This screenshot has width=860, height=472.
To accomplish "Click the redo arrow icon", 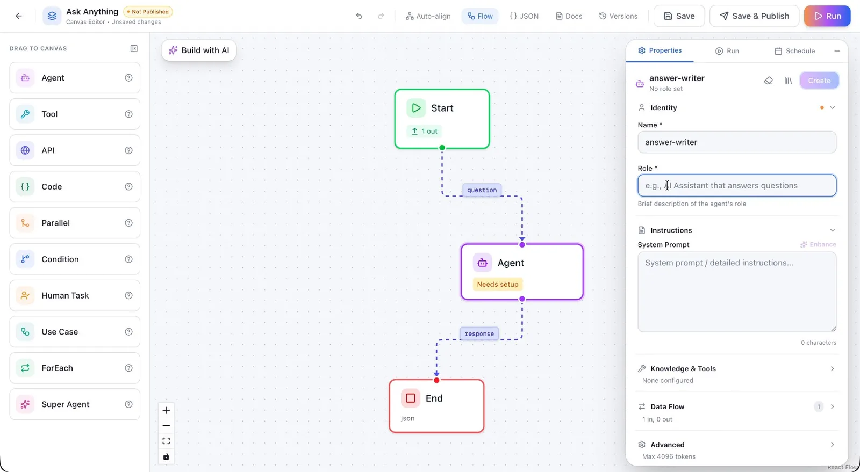I will tap(381, 16).
